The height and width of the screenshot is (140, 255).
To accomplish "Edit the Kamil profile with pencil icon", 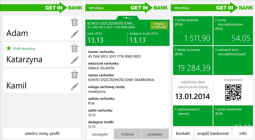I will coord(74,87).
